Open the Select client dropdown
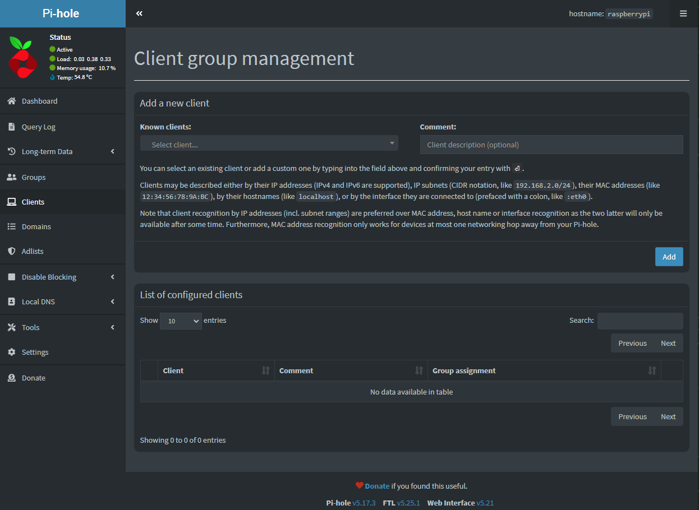 (x=269, y=144)
